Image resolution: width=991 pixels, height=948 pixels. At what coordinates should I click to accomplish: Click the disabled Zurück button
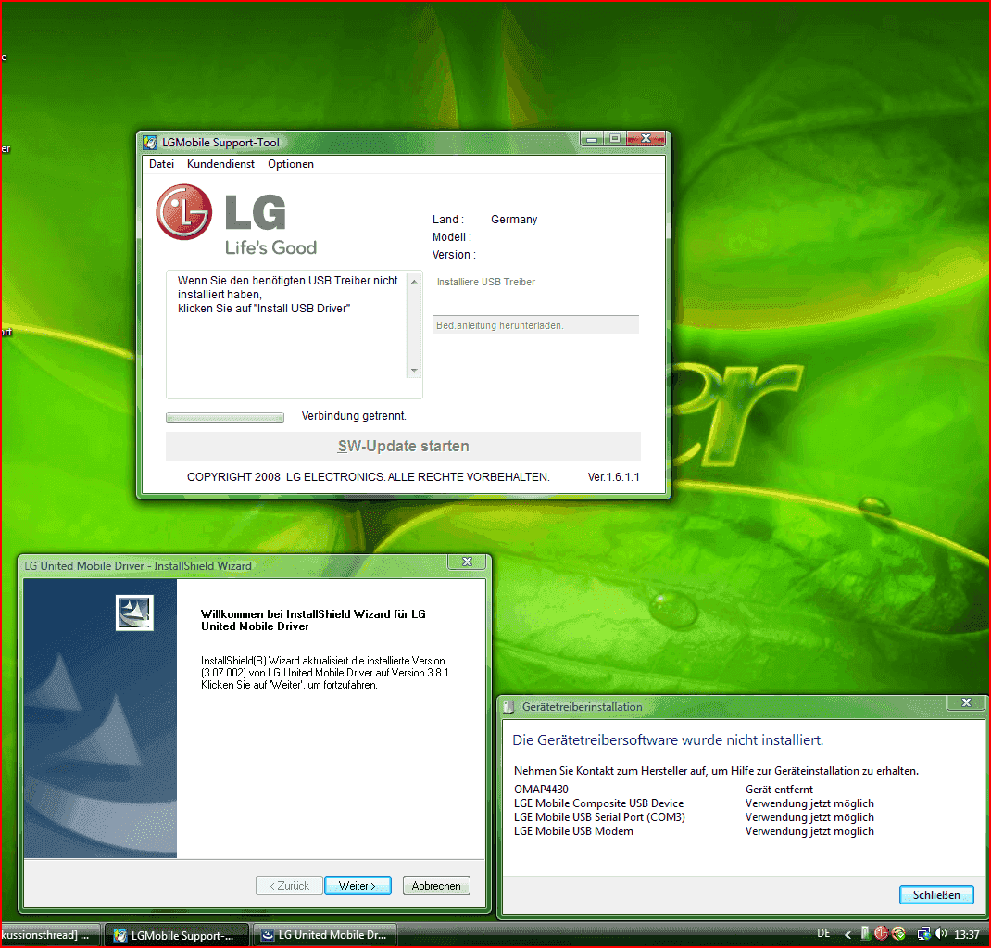(290, 885)
